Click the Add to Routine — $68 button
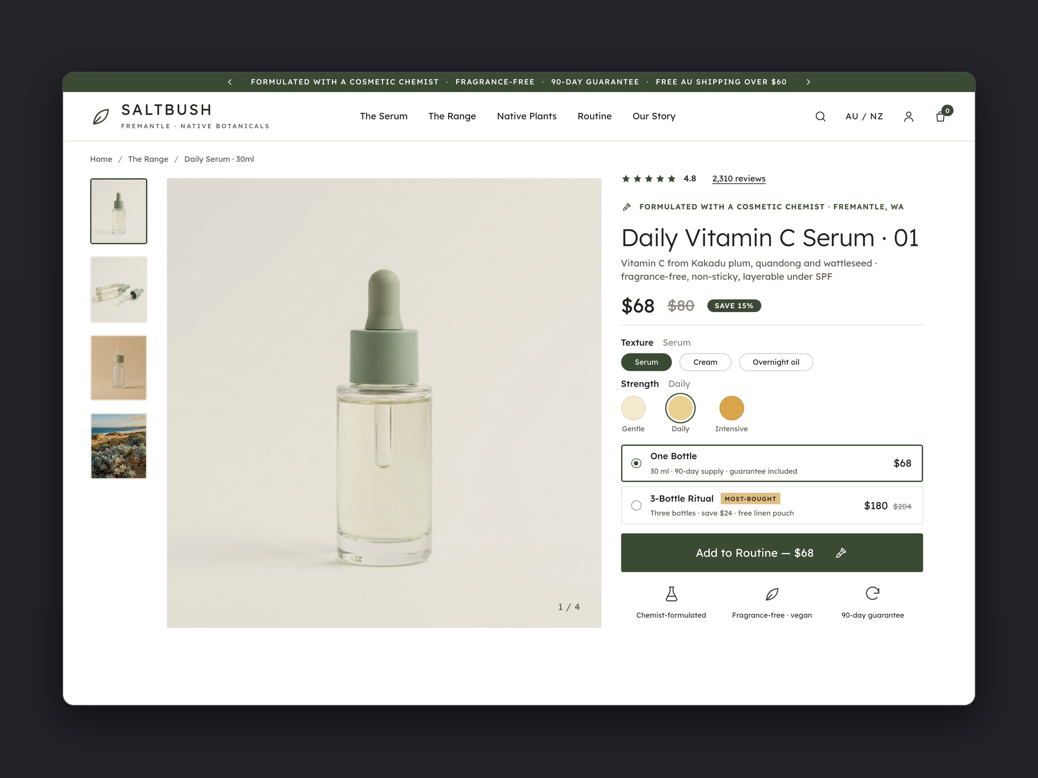This screenshot has height=778, width=1038. coord(772,552)
